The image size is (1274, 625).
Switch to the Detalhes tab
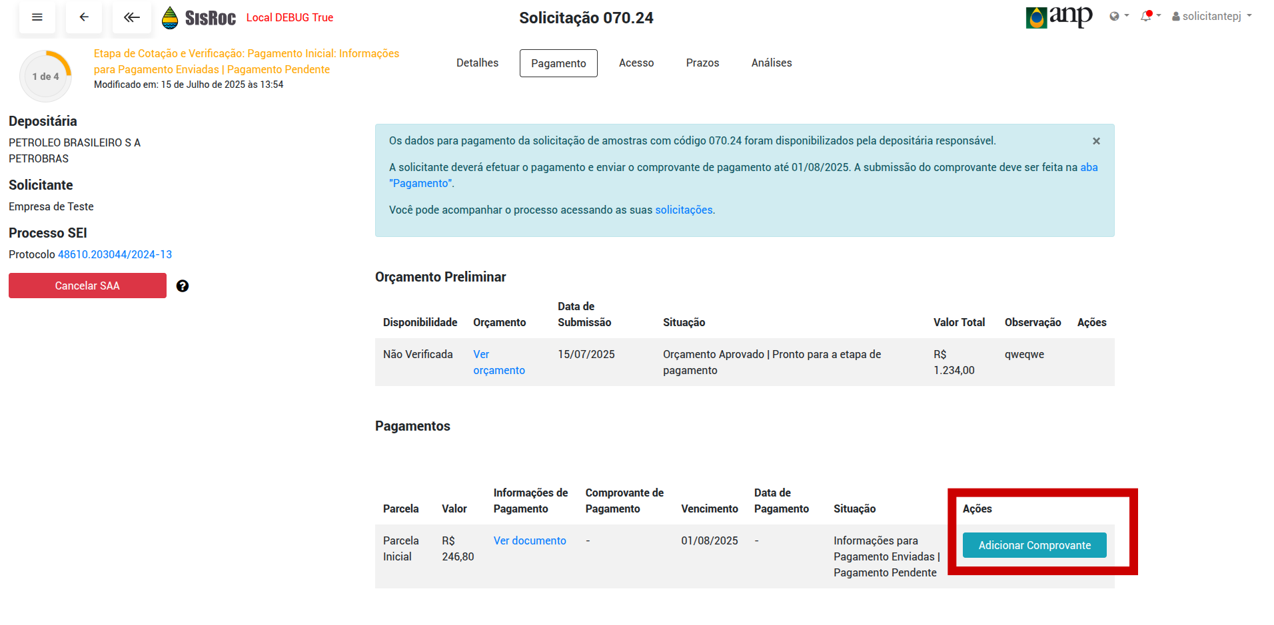point(477,63)
